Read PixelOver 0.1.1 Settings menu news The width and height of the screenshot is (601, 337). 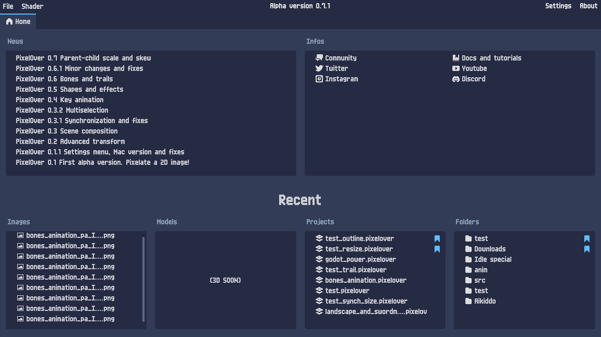100,152
